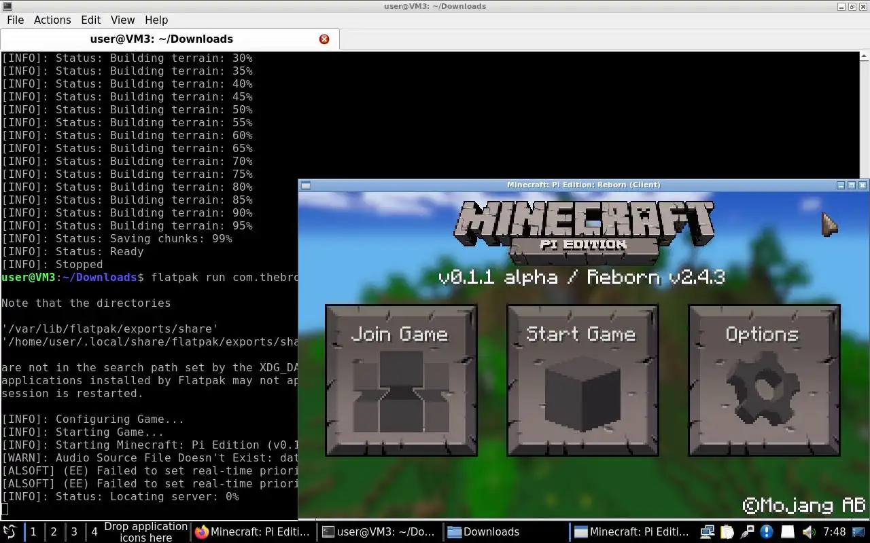Click the 'session is restarted.' terminal line
870x543 pixels.
tap(73, 393)
